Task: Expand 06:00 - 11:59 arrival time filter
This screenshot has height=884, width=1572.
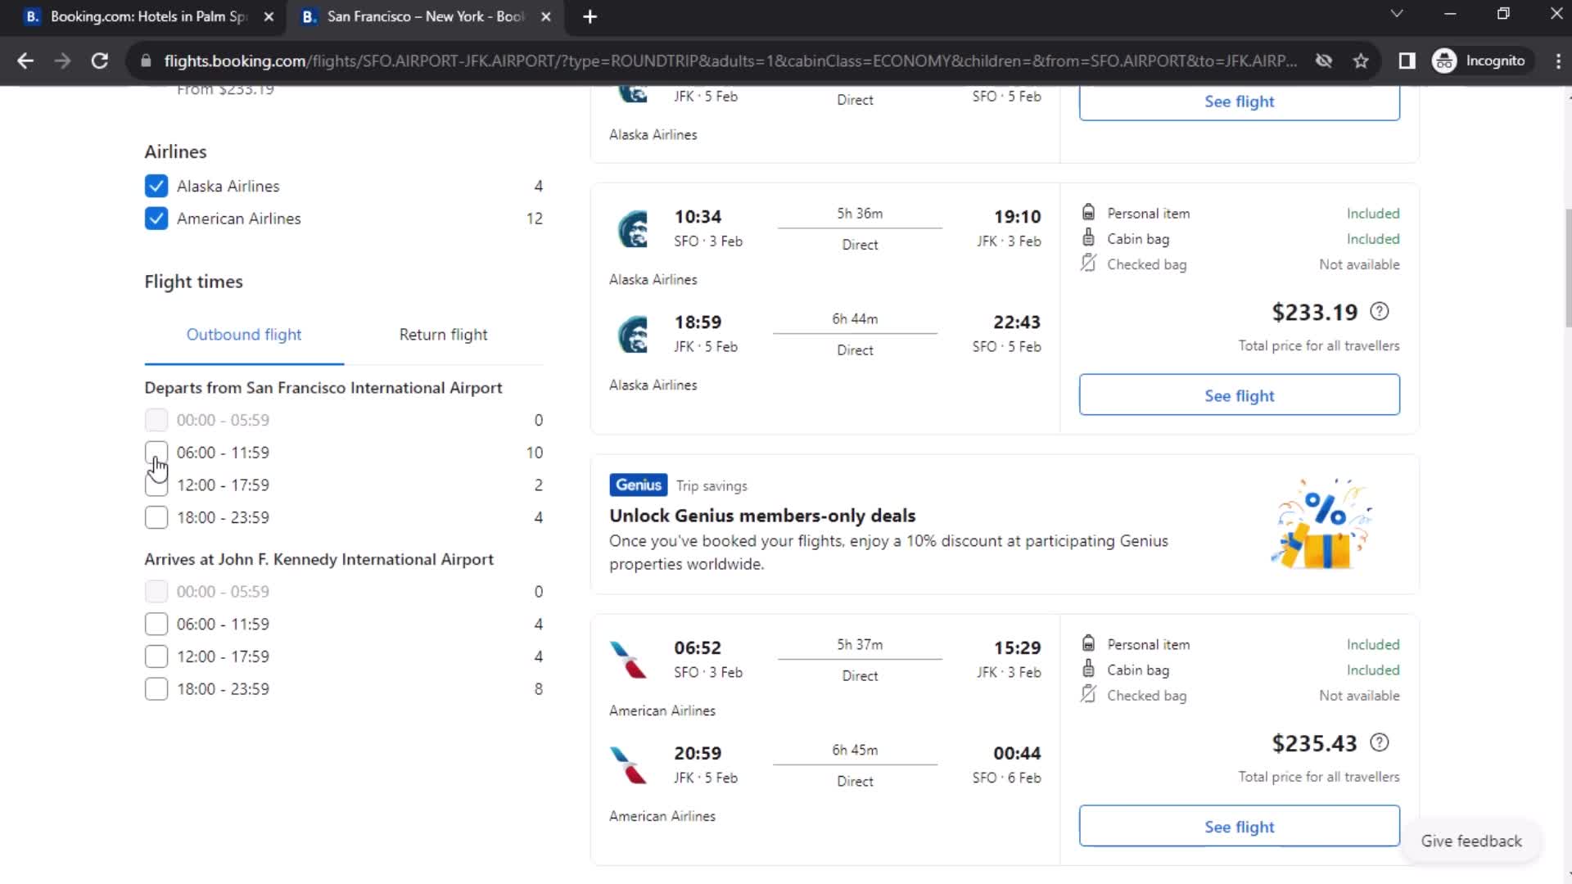Action: click(156, 623)
